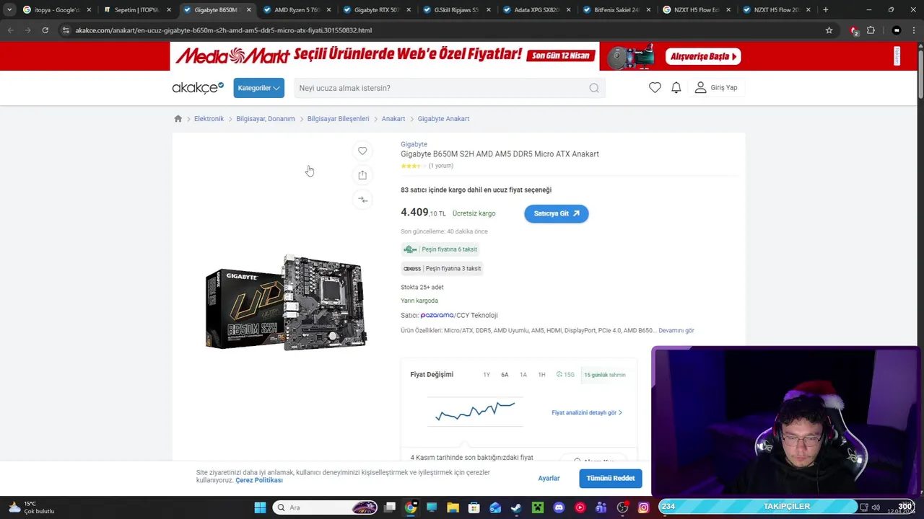Open Elektronik breadcrumb link
924x519 pixels.
click(209, 118)
